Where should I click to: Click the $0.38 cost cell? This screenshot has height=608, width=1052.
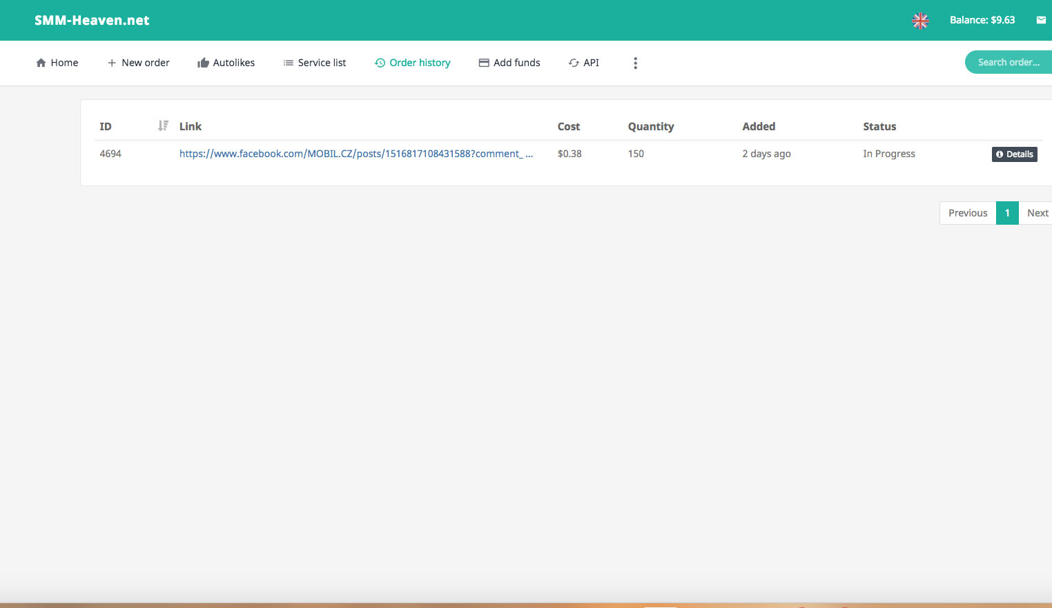(569, 154)
